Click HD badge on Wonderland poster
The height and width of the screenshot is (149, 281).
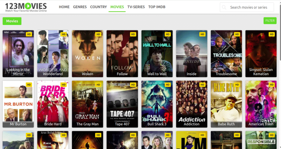coord(64,34)
